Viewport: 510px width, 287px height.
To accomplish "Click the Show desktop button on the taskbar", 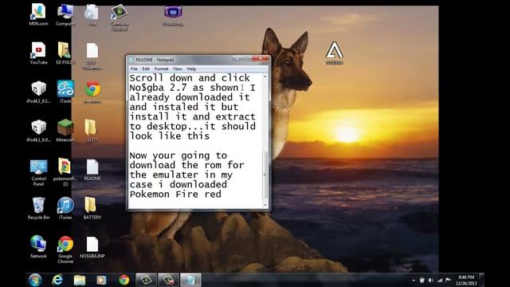I will (481, 280).
